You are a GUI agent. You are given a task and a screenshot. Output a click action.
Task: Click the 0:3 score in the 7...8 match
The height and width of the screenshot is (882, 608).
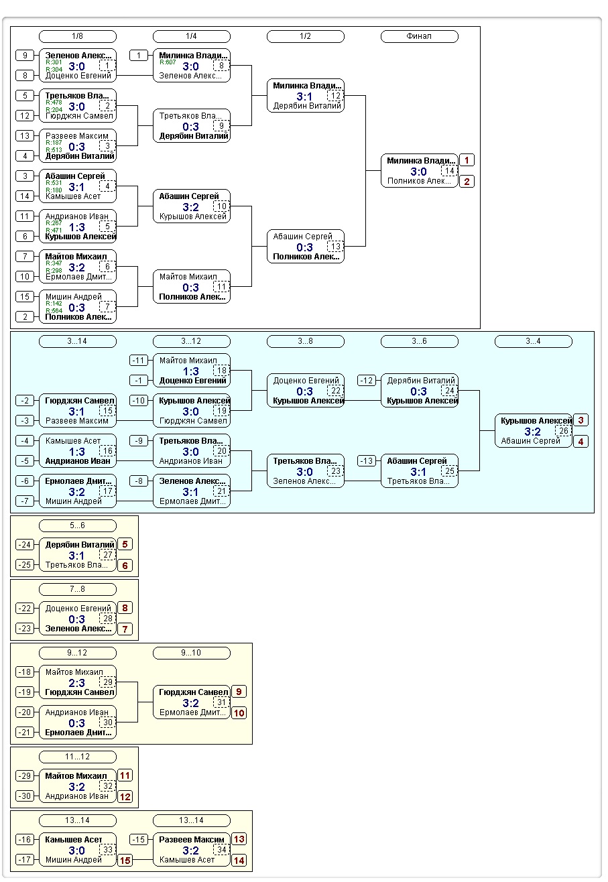tap(77, 619)
